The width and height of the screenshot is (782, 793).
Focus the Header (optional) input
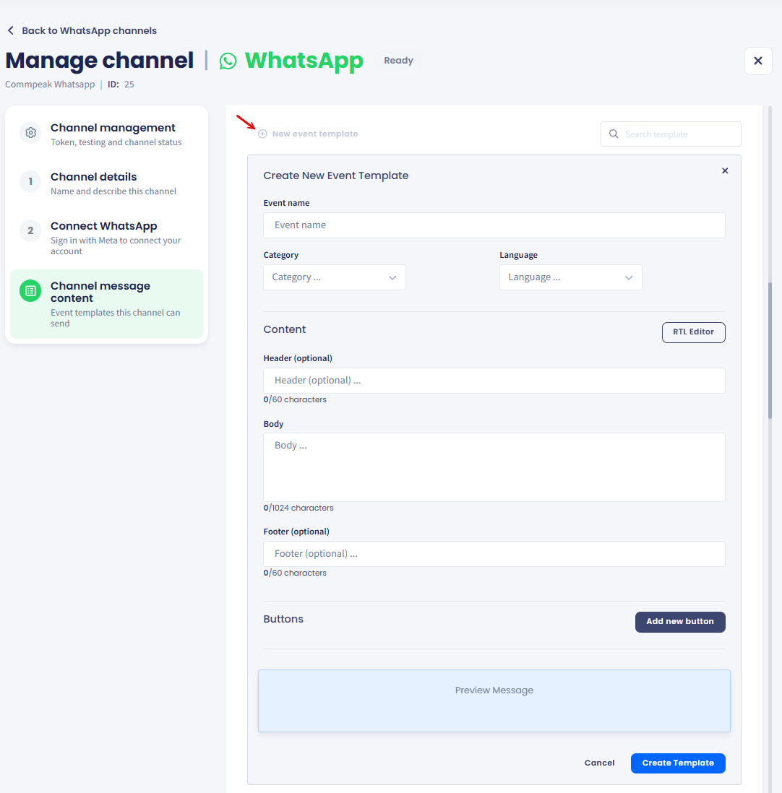click(494, 381)
